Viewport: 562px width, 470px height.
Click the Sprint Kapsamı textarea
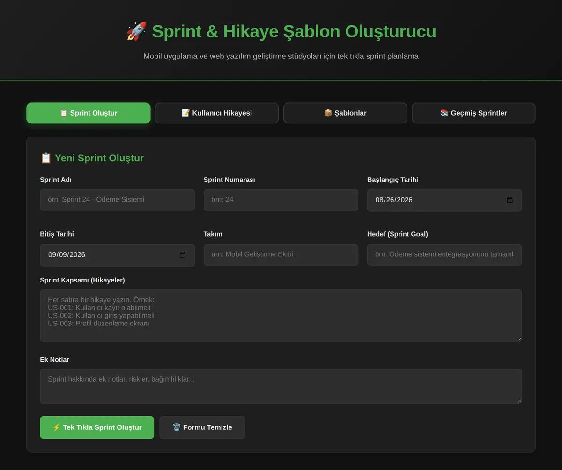pos(281,316)
